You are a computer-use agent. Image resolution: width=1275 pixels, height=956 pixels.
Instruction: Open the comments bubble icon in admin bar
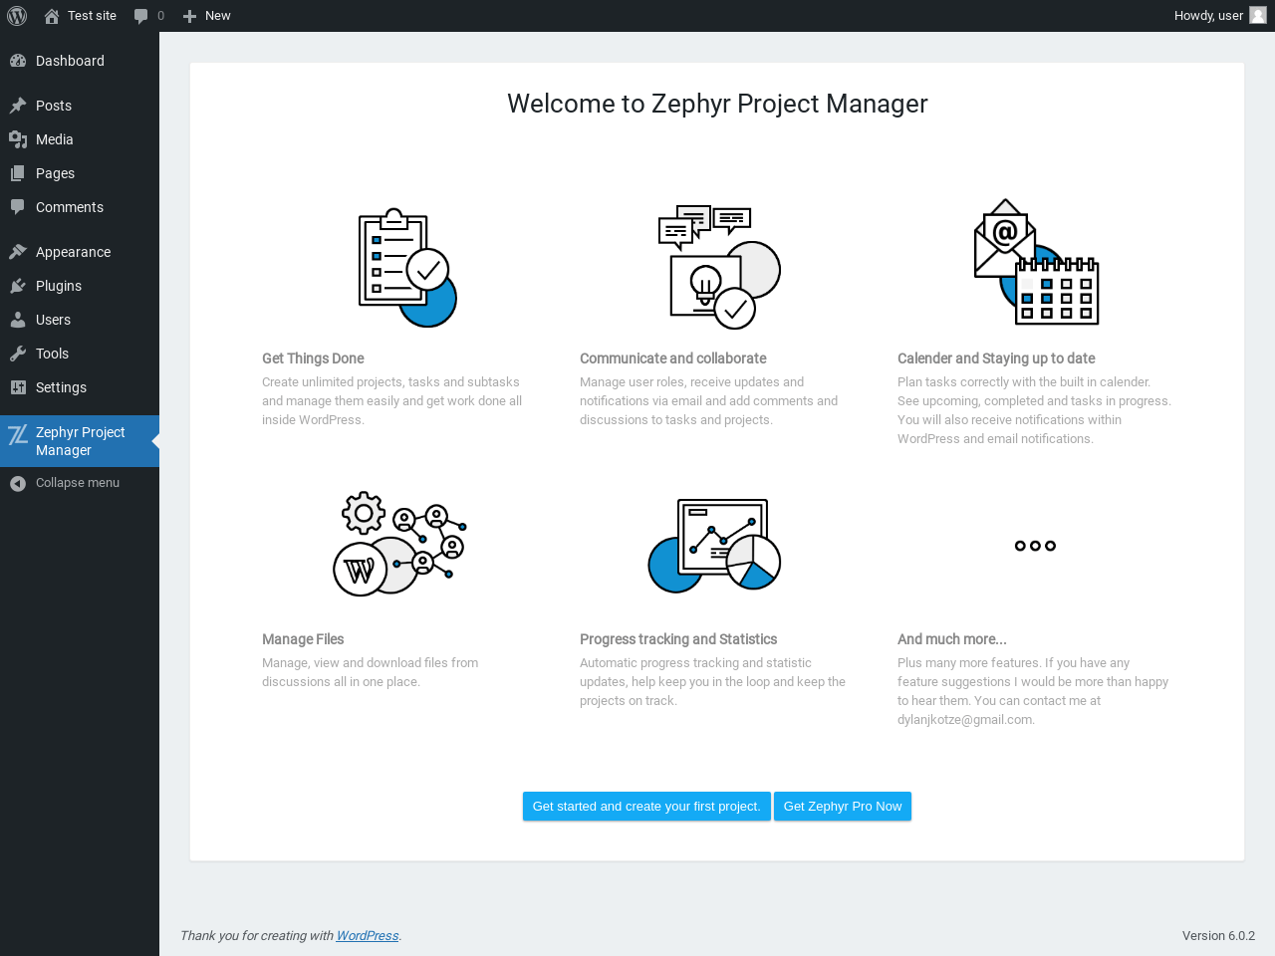point(141,16)
